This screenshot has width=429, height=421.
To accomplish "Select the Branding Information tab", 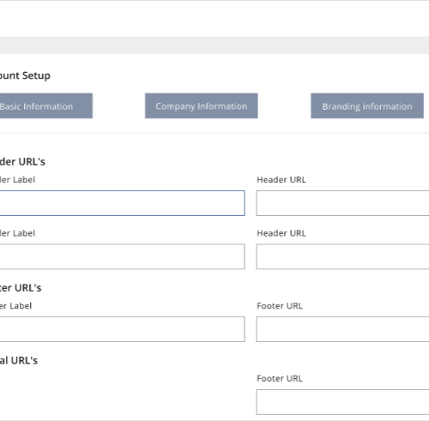I will tap(367, 106).
